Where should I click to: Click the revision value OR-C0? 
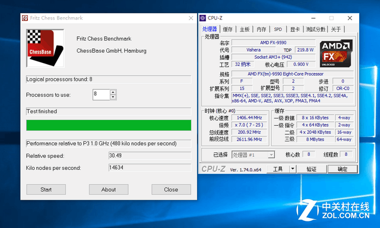coord(343,88)
